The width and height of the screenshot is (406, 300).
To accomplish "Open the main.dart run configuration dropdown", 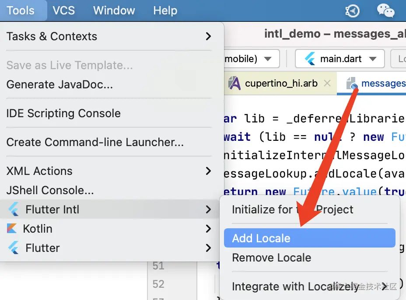I will 373,59.
